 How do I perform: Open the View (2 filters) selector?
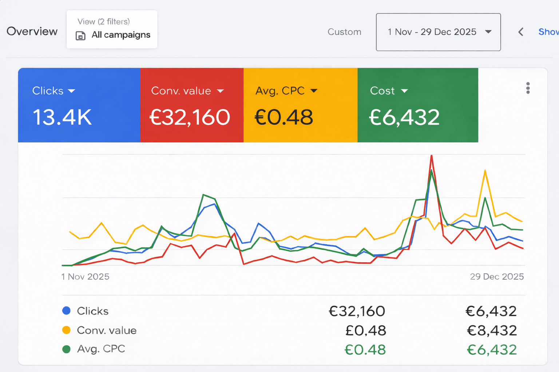(112, 29)
